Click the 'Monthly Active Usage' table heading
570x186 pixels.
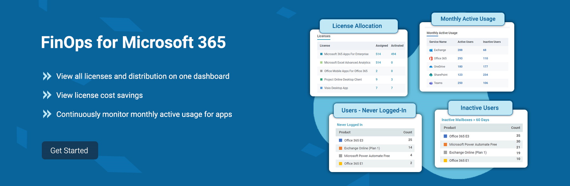pyautogui.click(x=442, y=33)
